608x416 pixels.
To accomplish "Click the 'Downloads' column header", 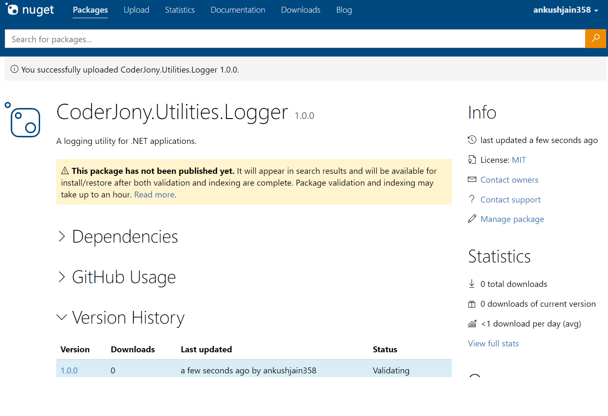I will click(x=133, y=349).
